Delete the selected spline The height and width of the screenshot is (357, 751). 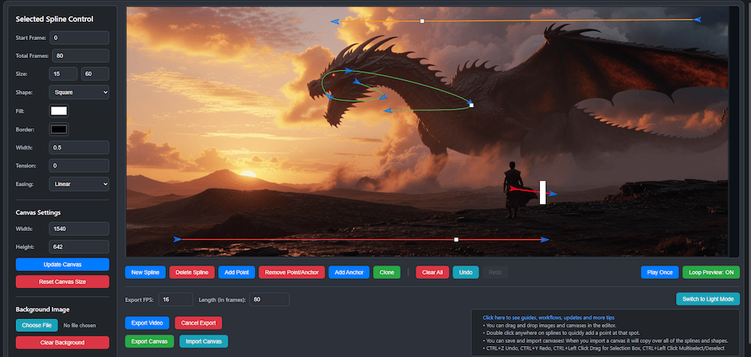192,272
